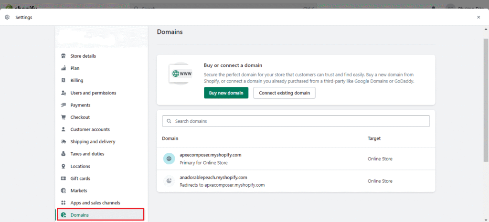Click the Store details shop icon

63,56
